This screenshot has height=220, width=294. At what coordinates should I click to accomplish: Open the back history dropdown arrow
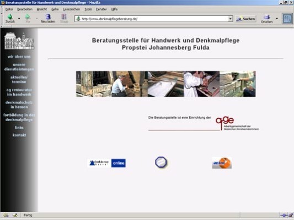pyautogui.click(x=19, y=19)
